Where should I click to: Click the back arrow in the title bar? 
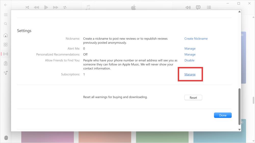pos(6,5)
